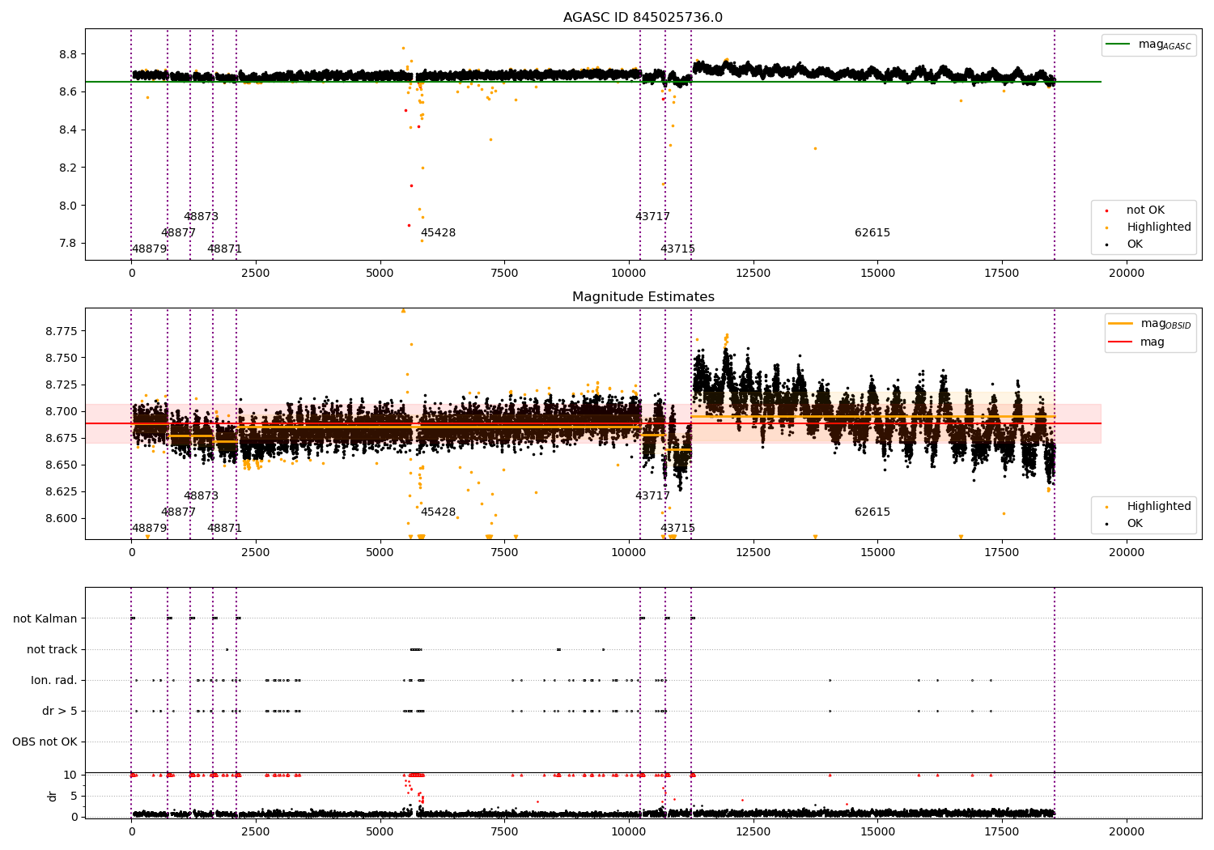1214x850 pixels.
Task: Click the 'AGASC ID 845025736.0' plot title
Action: (x=643, y=18)
